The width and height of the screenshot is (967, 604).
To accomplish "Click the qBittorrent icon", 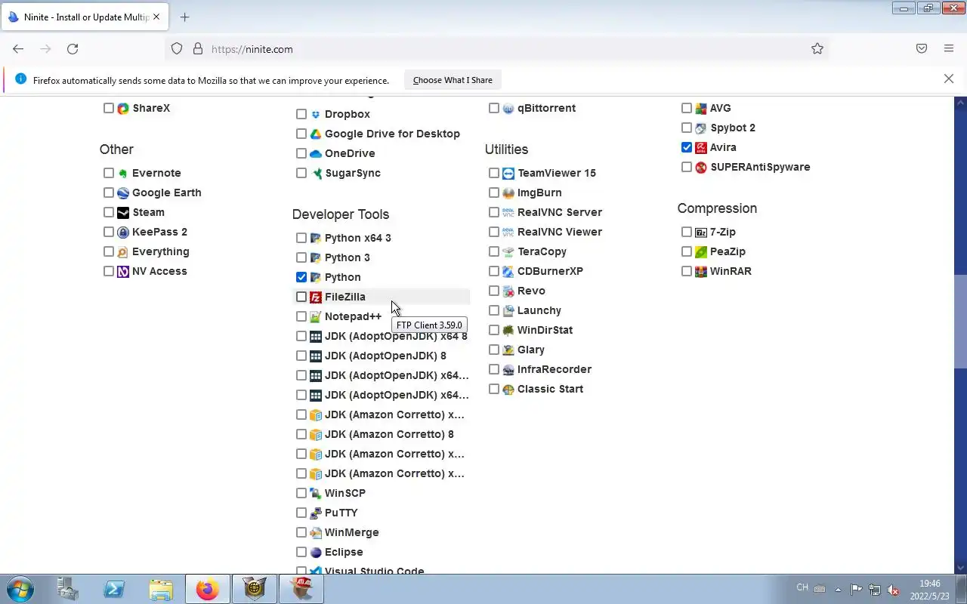I will [x=508, y=108].
